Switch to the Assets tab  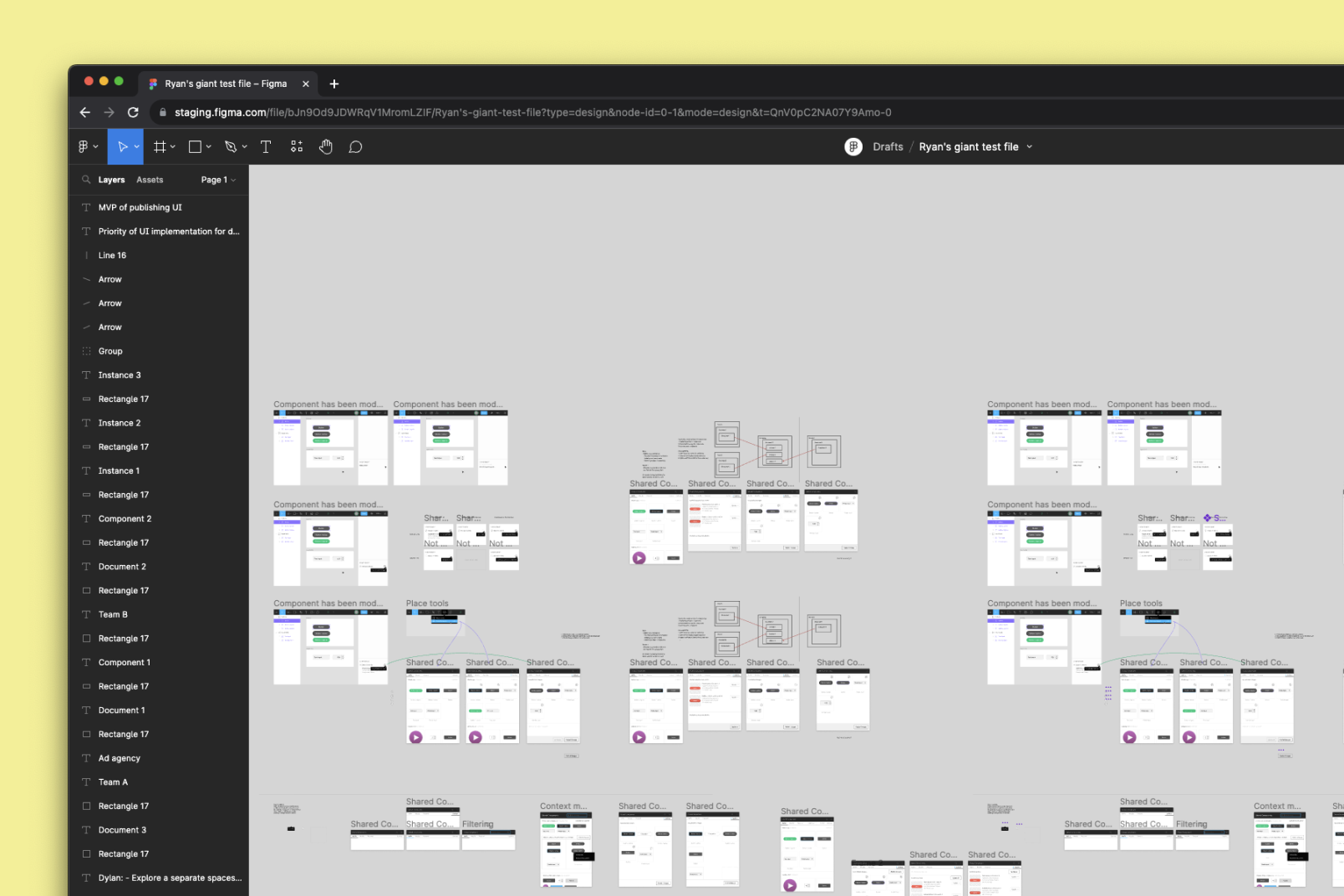150,180
